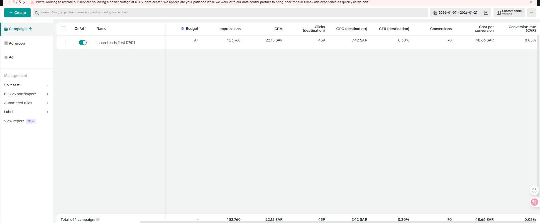540x223 pixels.
Task: Open the Laban Leads Test 07/01 campaign
Action: click(x=115, y=43)
